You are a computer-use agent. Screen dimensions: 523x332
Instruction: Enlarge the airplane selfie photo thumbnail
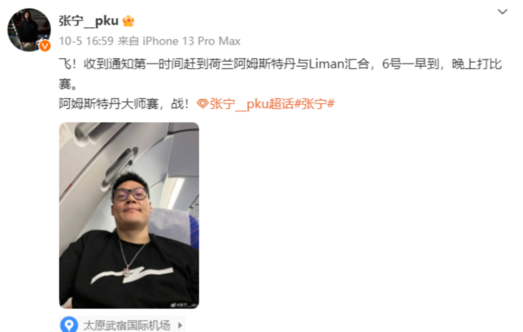129,216
